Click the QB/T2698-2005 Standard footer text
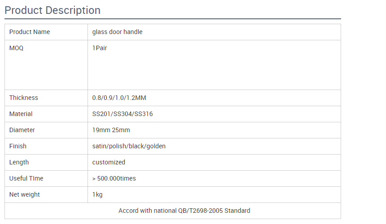The image size is (386, 224). (x=184, y=211)
